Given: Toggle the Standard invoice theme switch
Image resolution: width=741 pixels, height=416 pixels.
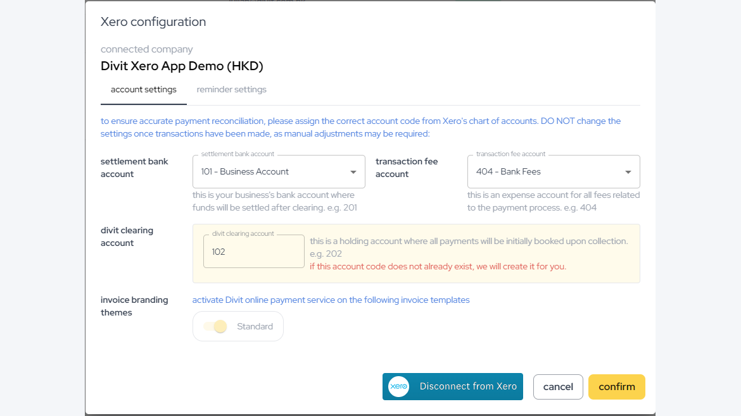Looking at the screenshot, I should (215, 326).
